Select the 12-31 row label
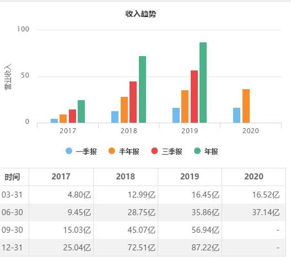The width and height of the screenshot is (291, 257). click(x=12, y=247)
